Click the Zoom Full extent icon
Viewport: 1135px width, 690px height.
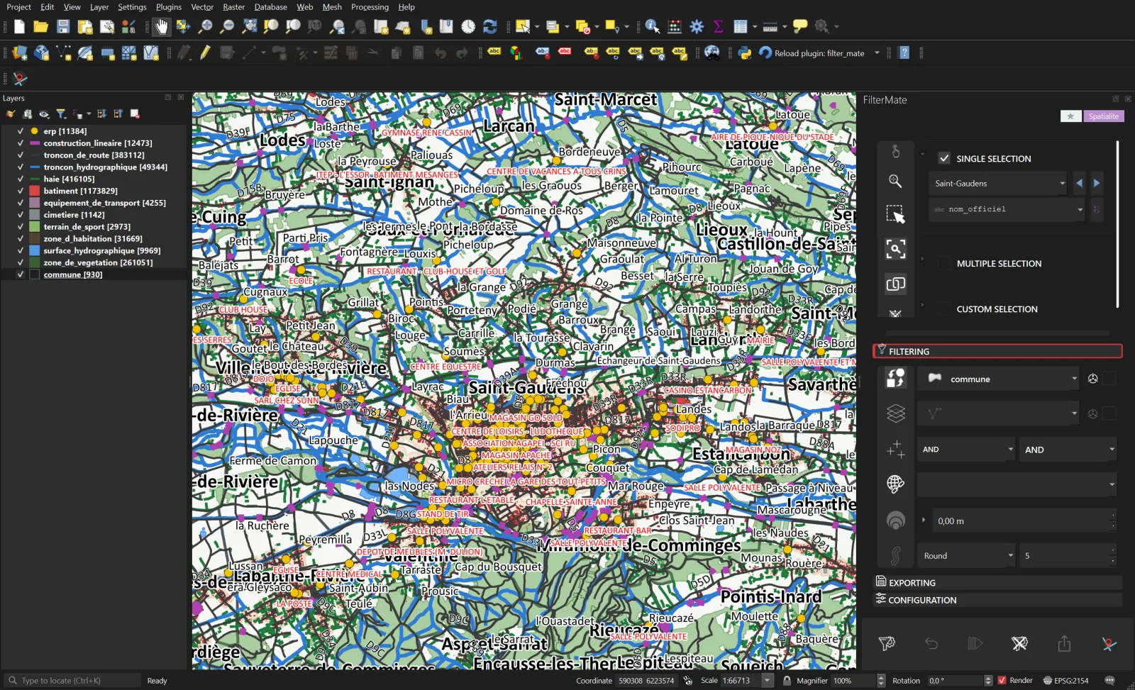(249, 27)
